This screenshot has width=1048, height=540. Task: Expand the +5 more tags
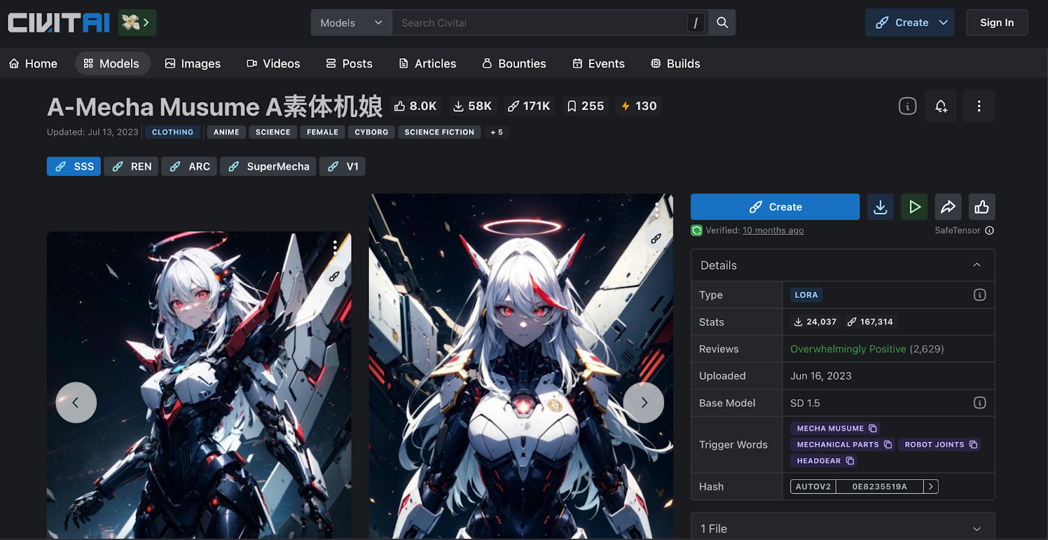[496, 132]
